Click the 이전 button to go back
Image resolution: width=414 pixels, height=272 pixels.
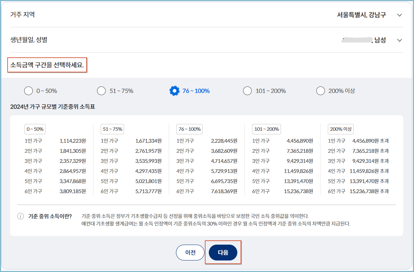190,253
